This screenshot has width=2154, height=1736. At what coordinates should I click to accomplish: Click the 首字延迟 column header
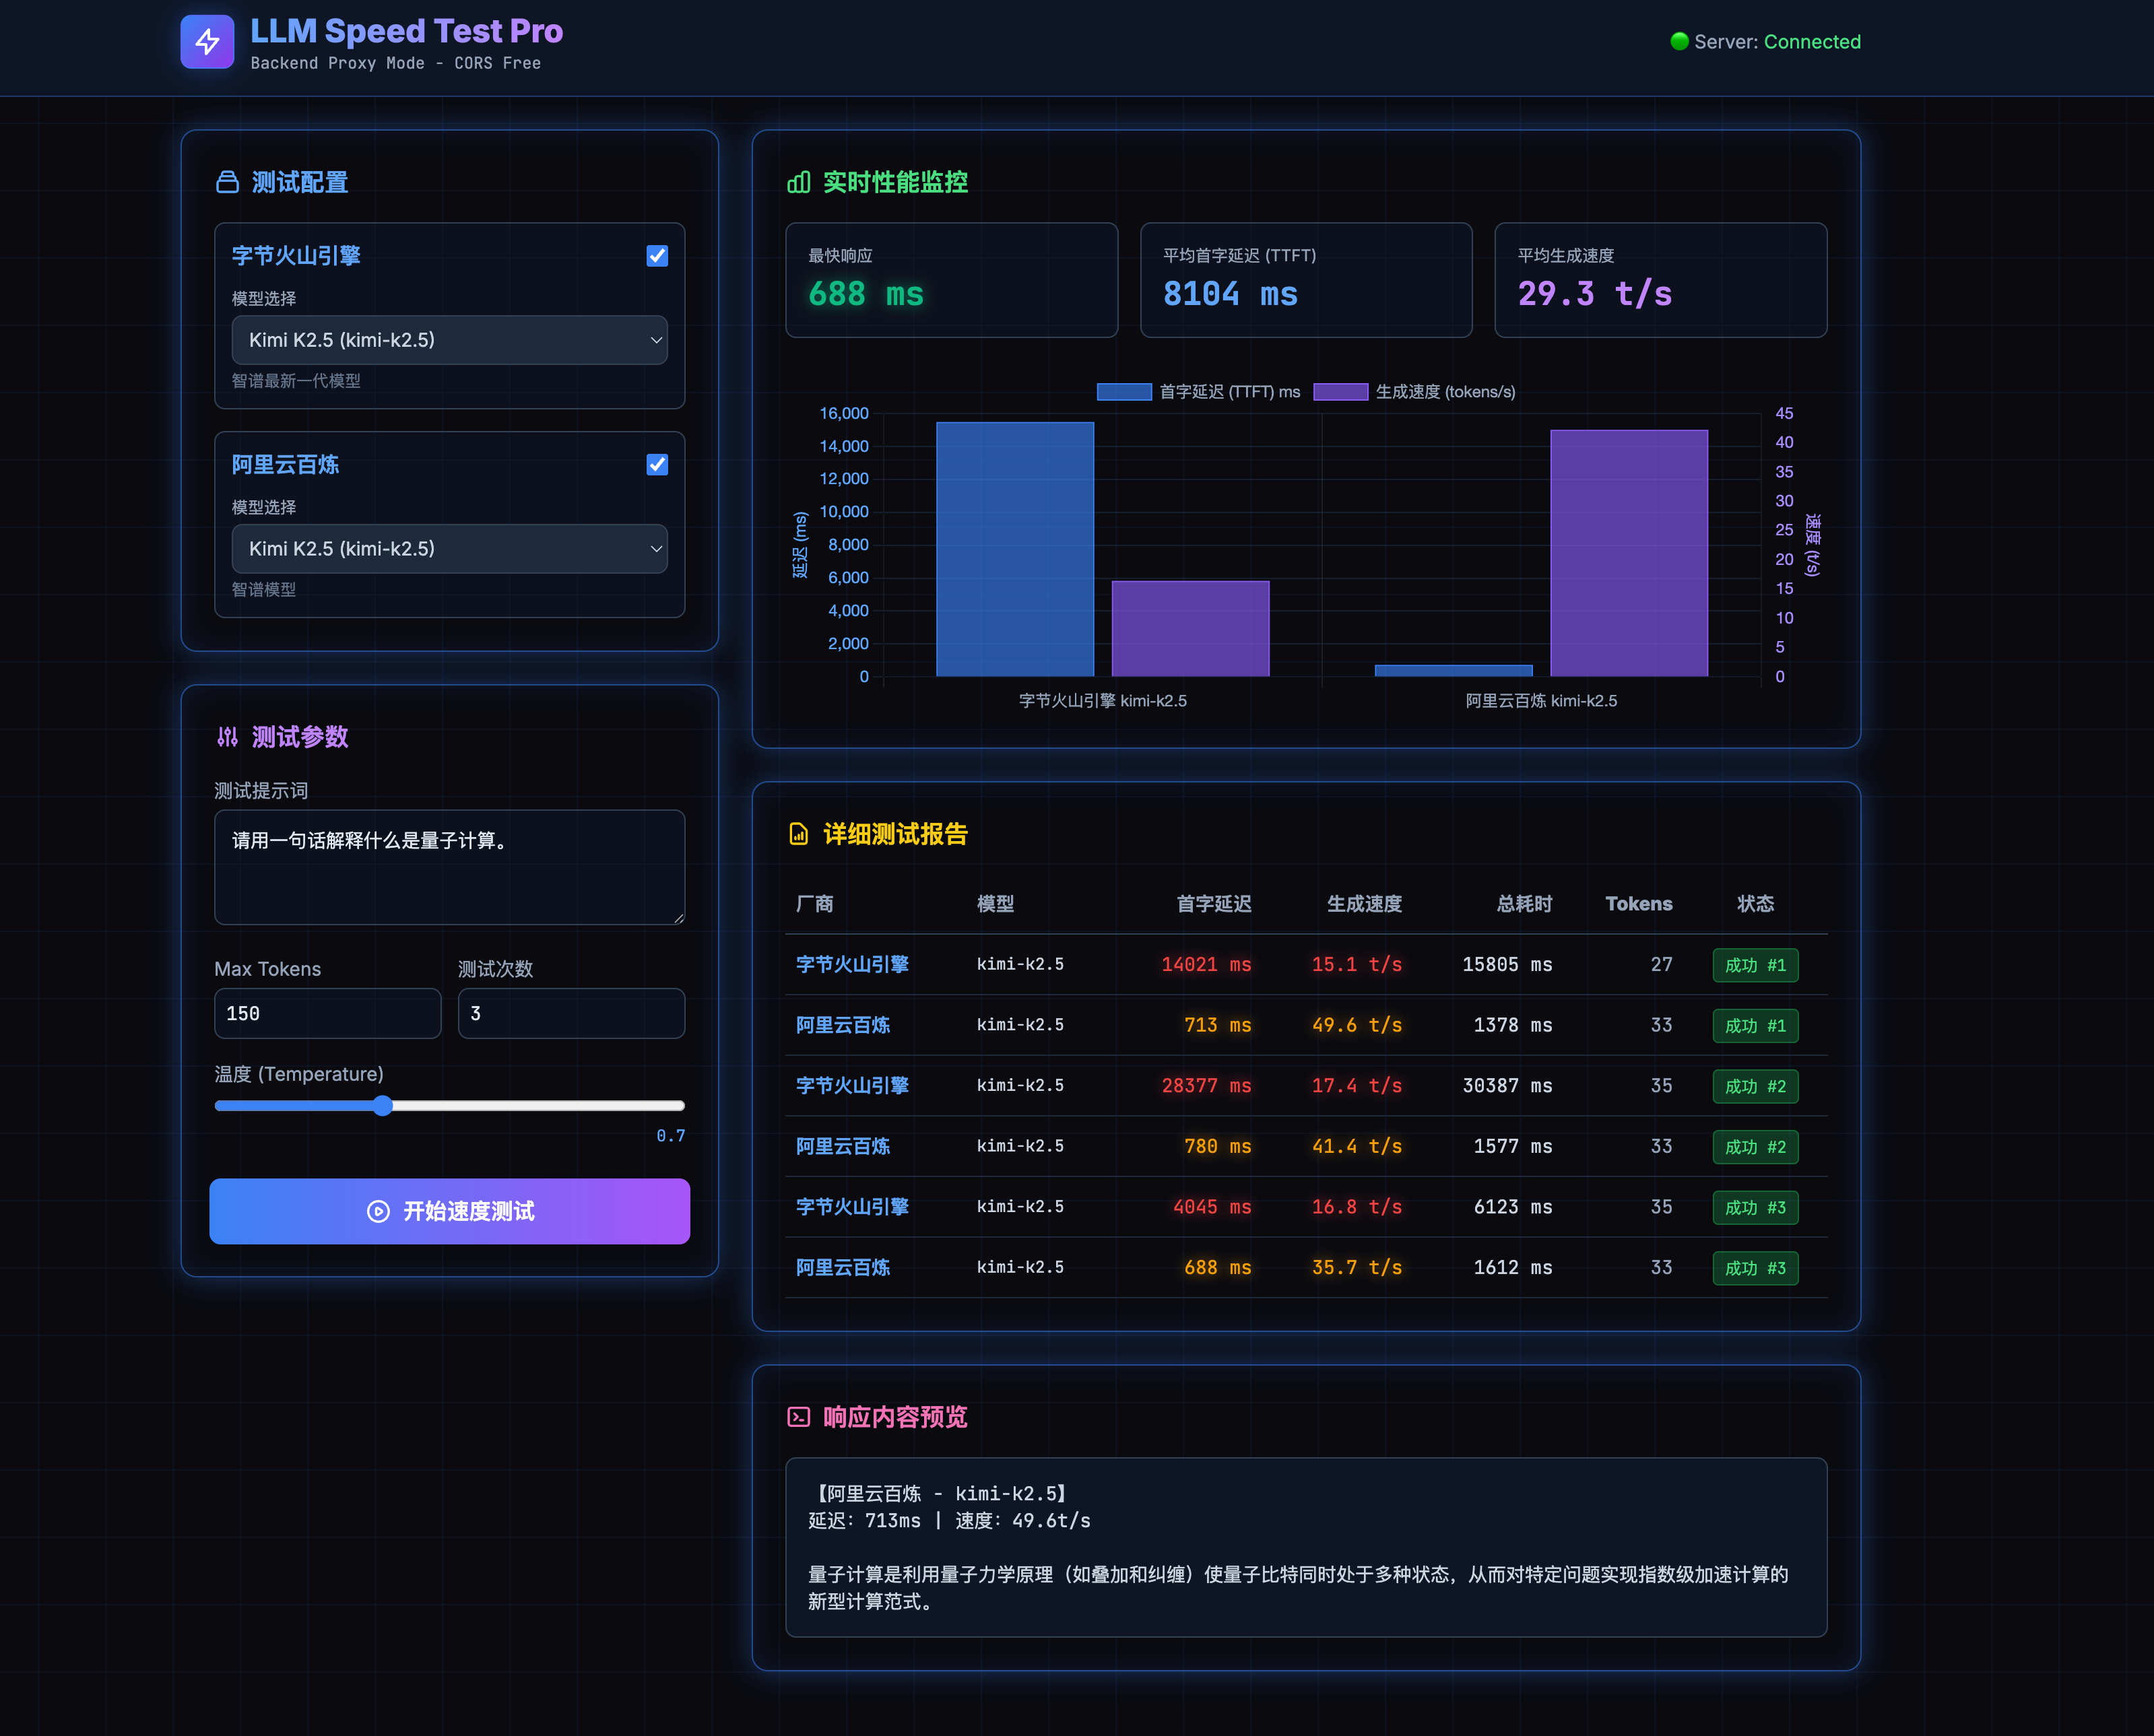[1213, 904]
